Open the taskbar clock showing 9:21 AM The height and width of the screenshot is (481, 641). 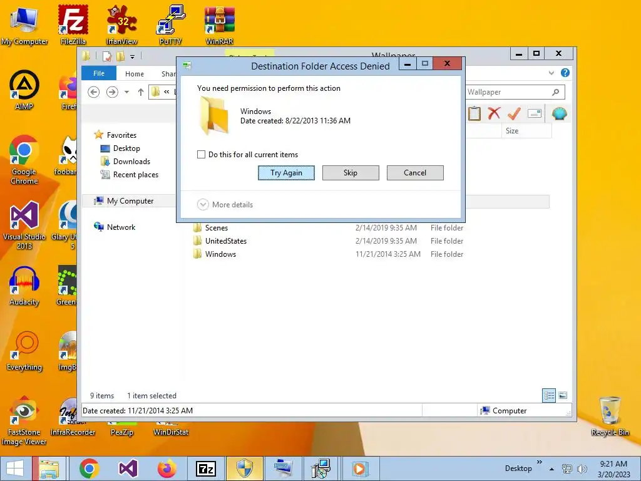[613, 469]
